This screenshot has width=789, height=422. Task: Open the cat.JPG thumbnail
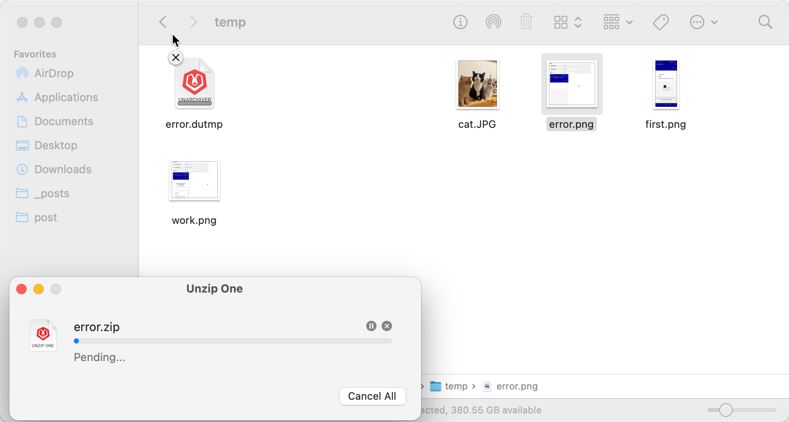tap(477, 84)
